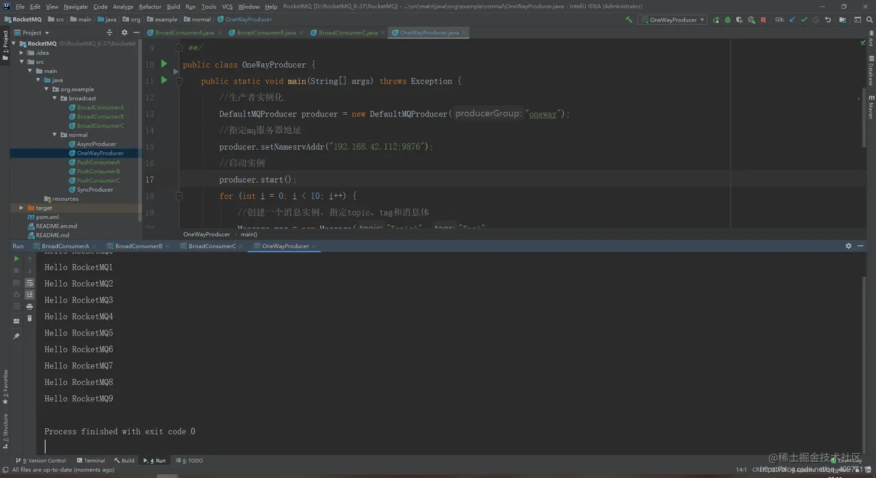This screenshot has height=478, width=876.
Task: Click the "Hello RocketMQ5" console line
Action: pos(79,333)
